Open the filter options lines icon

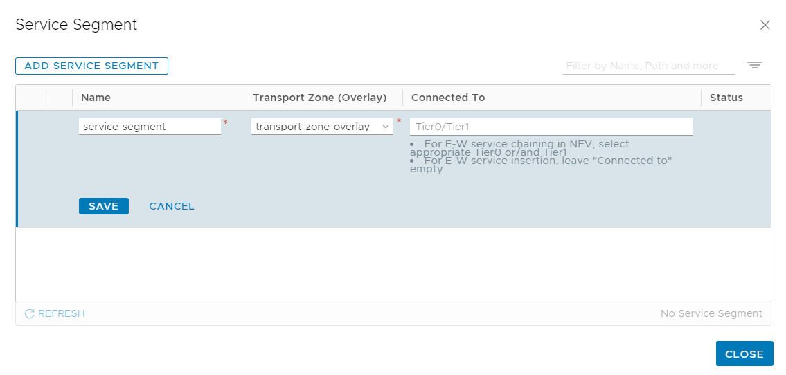pyautogui.click(x=754, y=66)
